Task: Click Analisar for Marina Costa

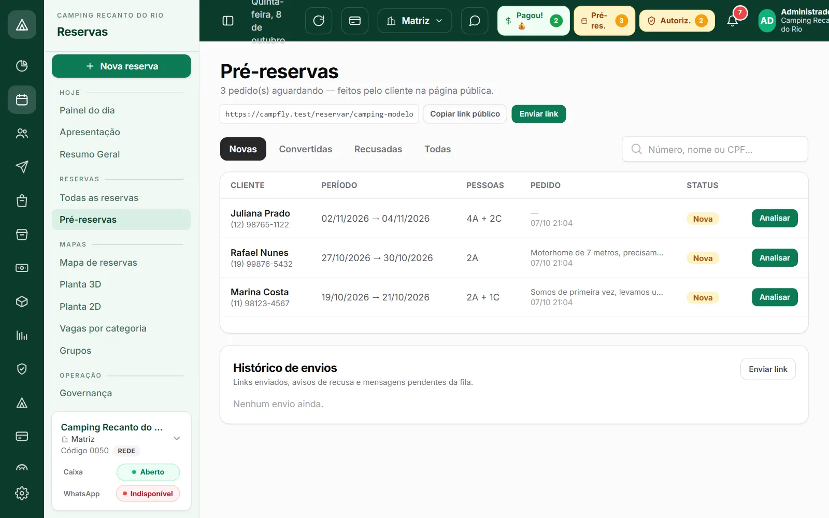Action: click(775, 297)
